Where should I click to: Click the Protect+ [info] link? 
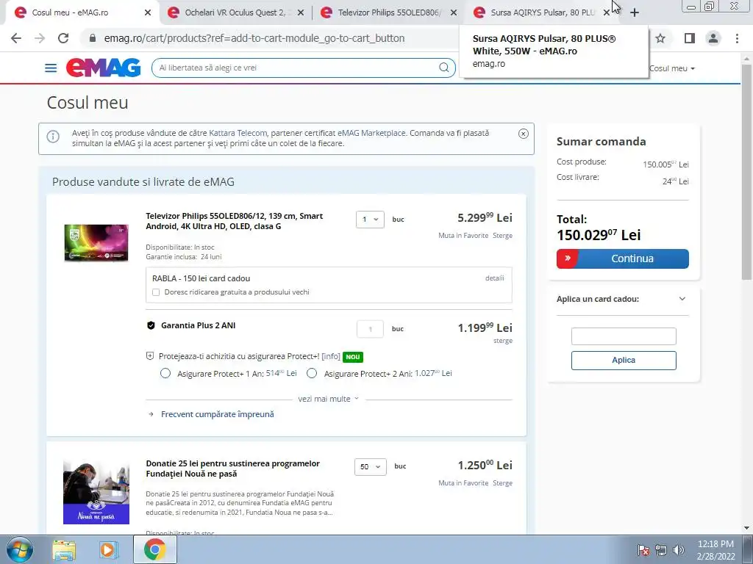[x=331, y=356]
